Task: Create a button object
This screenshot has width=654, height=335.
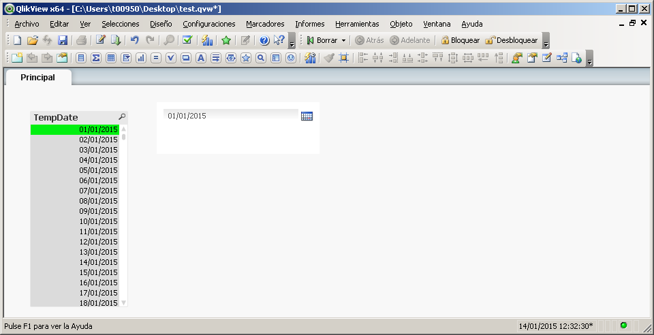Action: pyautogui.click(x=186, y=58)
